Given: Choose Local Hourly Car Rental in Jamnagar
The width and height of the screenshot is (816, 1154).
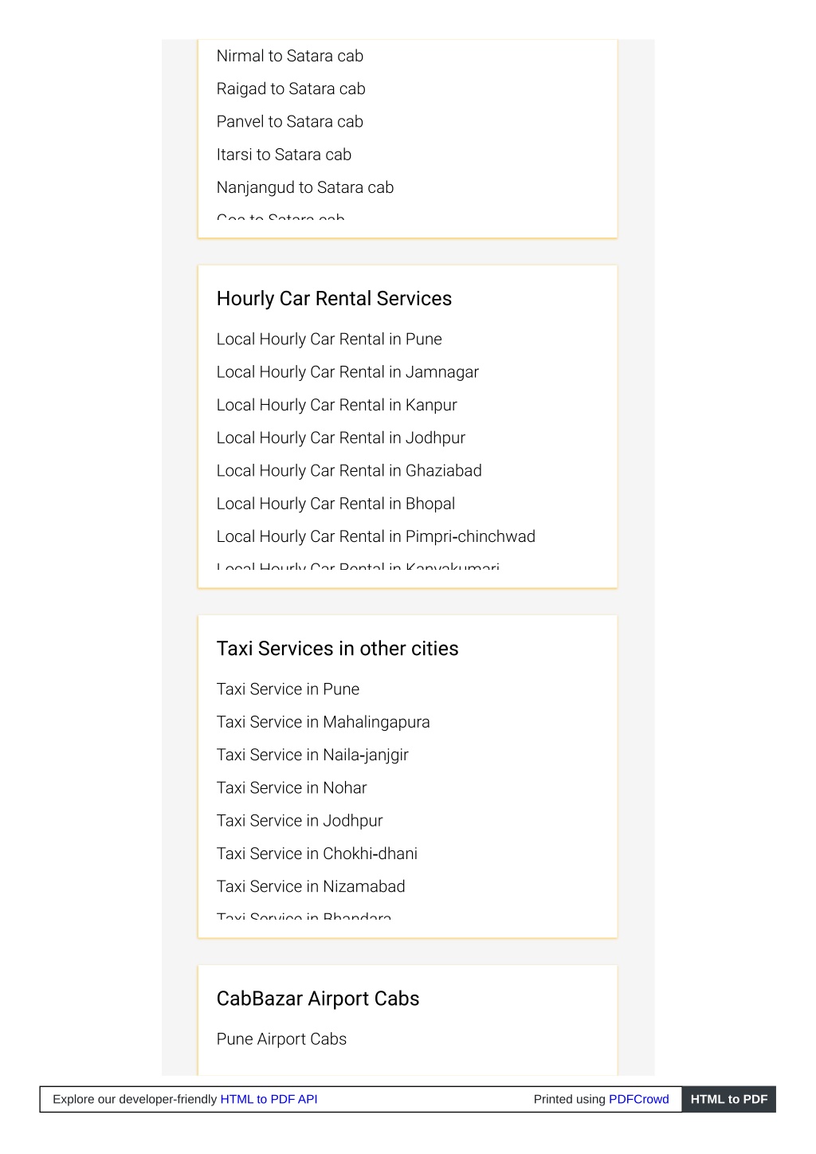Looking at the screenshot, I should [x=347, y=372].
